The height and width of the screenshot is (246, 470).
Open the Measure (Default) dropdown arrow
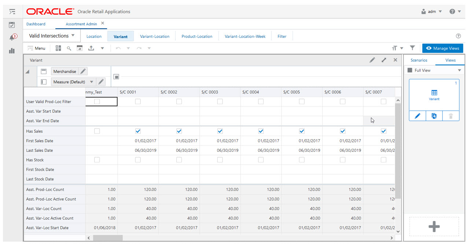(92, 82)
